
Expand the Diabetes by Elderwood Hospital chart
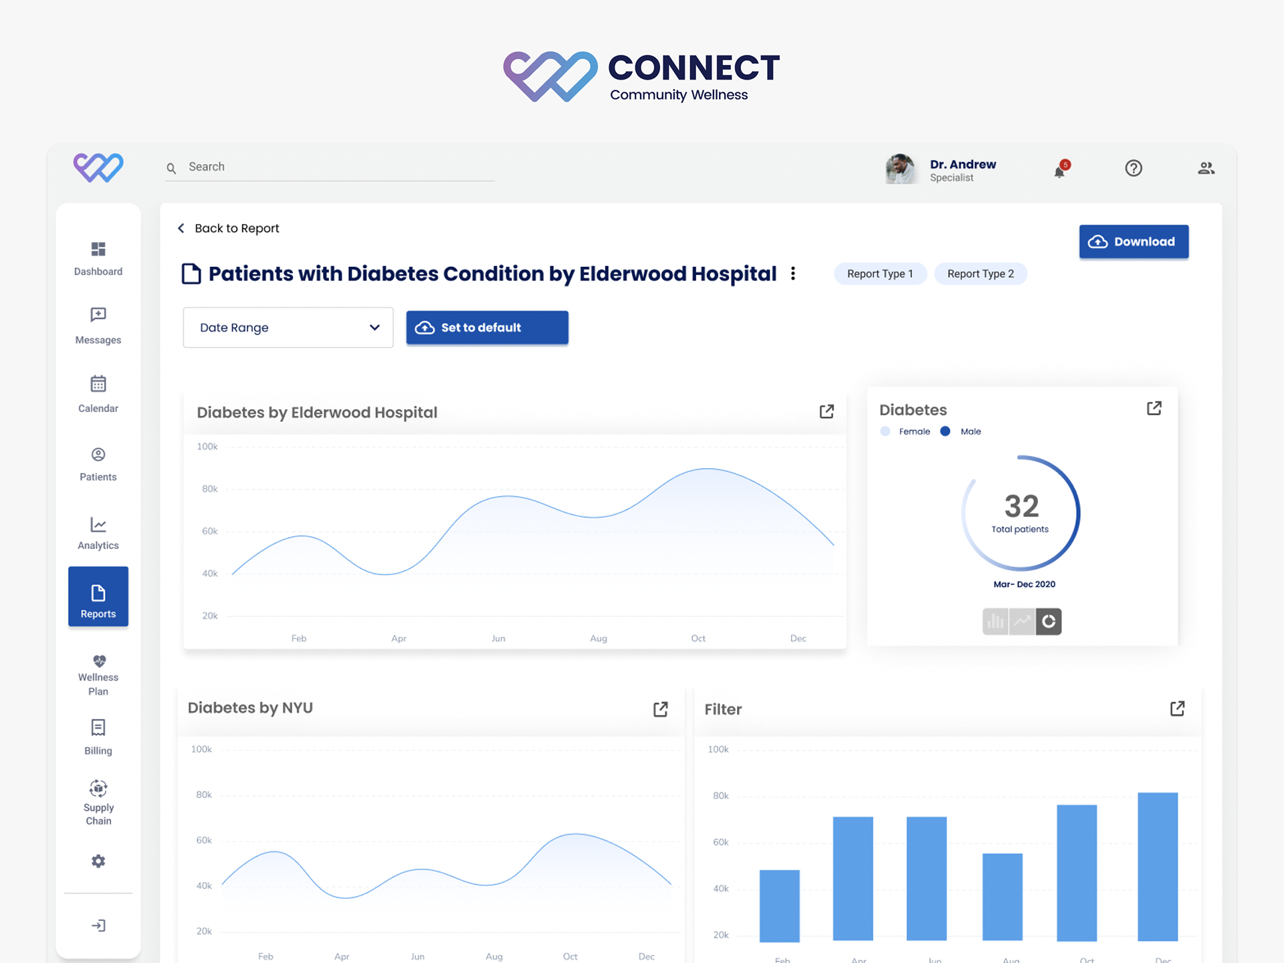click(x=827, y=411)
